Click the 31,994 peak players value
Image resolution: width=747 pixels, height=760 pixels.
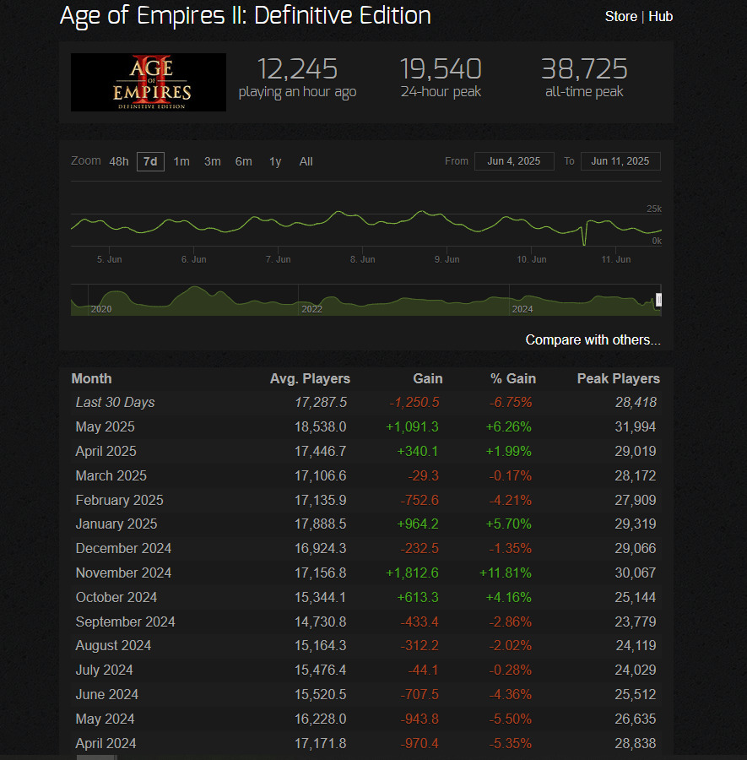coord(635,426)
